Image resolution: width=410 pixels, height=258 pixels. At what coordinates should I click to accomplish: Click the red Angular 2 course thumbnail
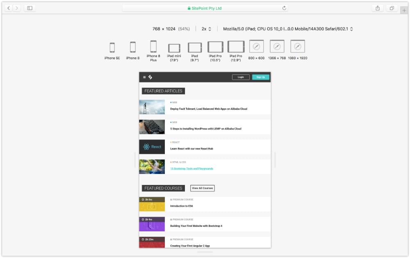152,242
